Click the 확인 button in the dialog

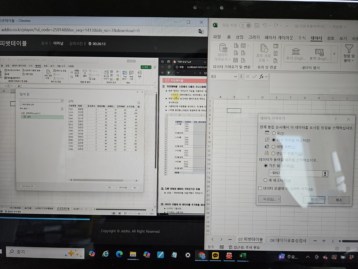click(x=314, y=200)
